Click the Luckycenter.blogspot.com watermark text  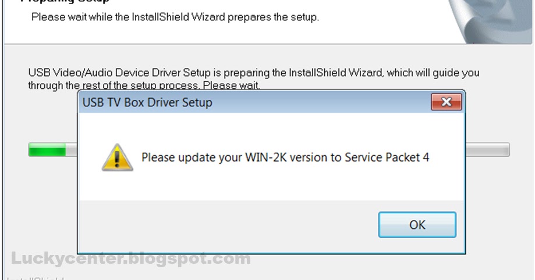click(x=131, y=259)
